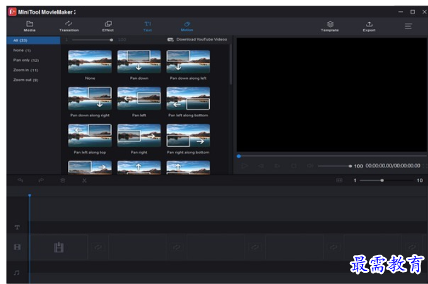This screenshot has width=428, height=284.
Task: Click the import media placeholder on the video track
Action: [58, 247]
